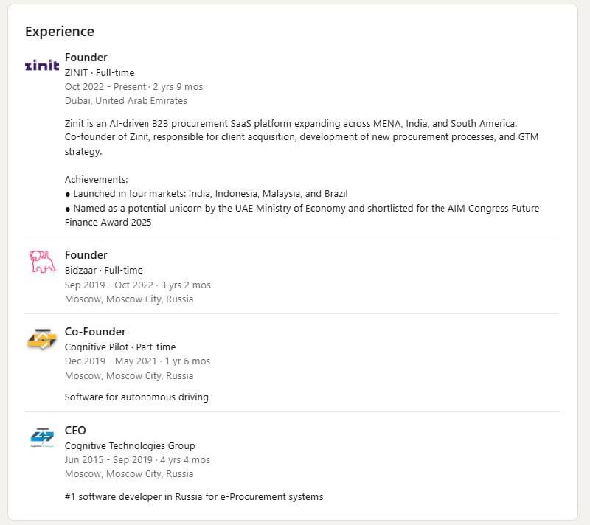Image resolution: width=590 pixels, height=525 pixels.
Task: Click the e-Procurement systems description line
Action: point(194,496)
